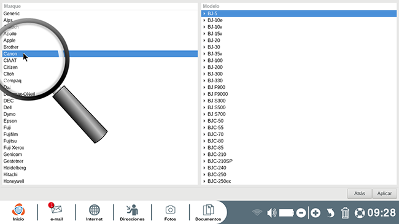Select Epson in the brand list

tap(100, 121)
